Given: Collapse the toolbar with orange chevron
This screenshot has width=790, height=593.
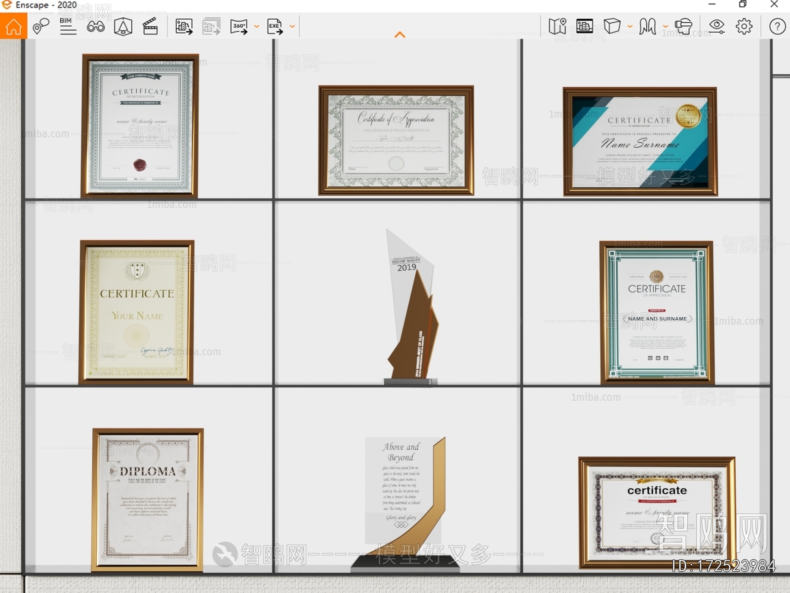Looking at the screenshot, I should point(400,35).
